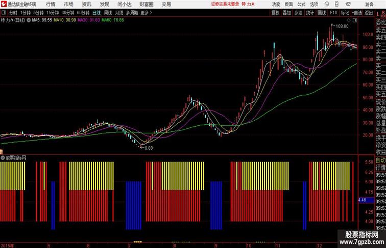Switch to the 5分钟 period tab

[38, 13]
